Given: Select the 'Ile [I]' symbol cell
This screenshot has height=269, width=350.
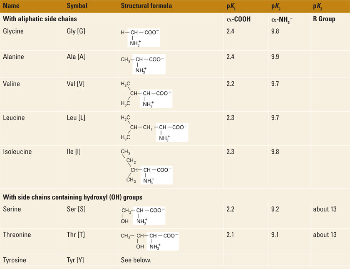Looking at the screenshot, I should [74, 152].
